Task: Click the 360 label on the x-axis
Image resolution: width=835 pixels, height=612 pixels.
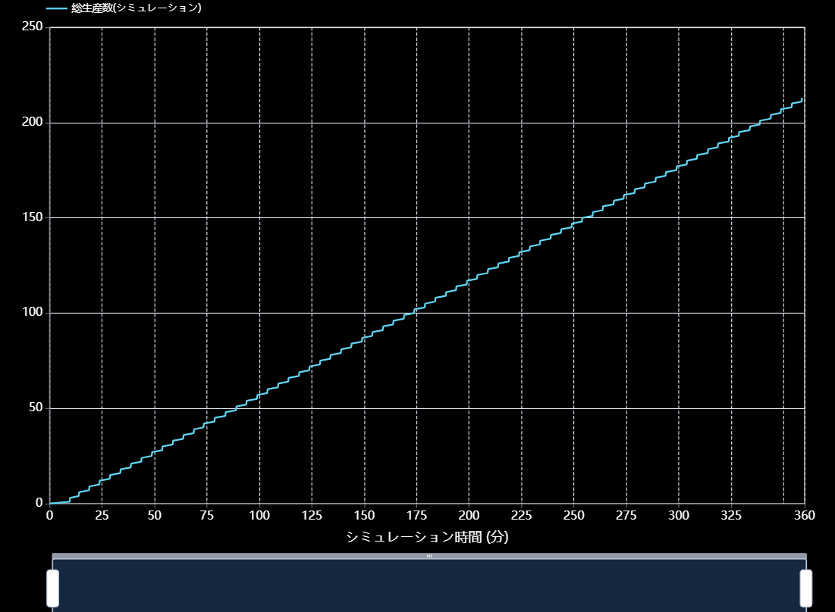Action: click(804, 516)
